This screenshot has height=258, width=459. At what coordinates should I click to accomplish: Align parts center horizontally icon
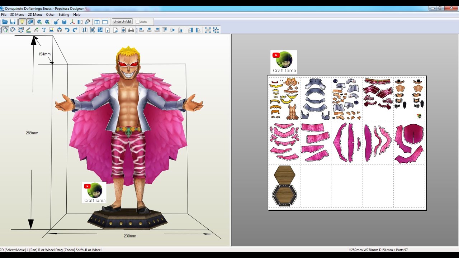coord(149,30)
